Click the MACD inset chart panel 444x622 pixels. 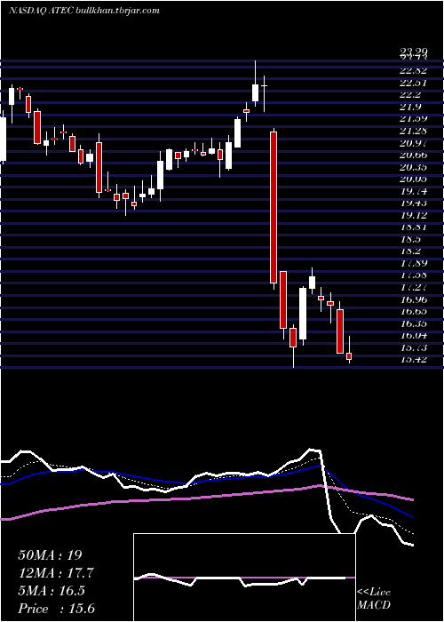click(244, 578)
